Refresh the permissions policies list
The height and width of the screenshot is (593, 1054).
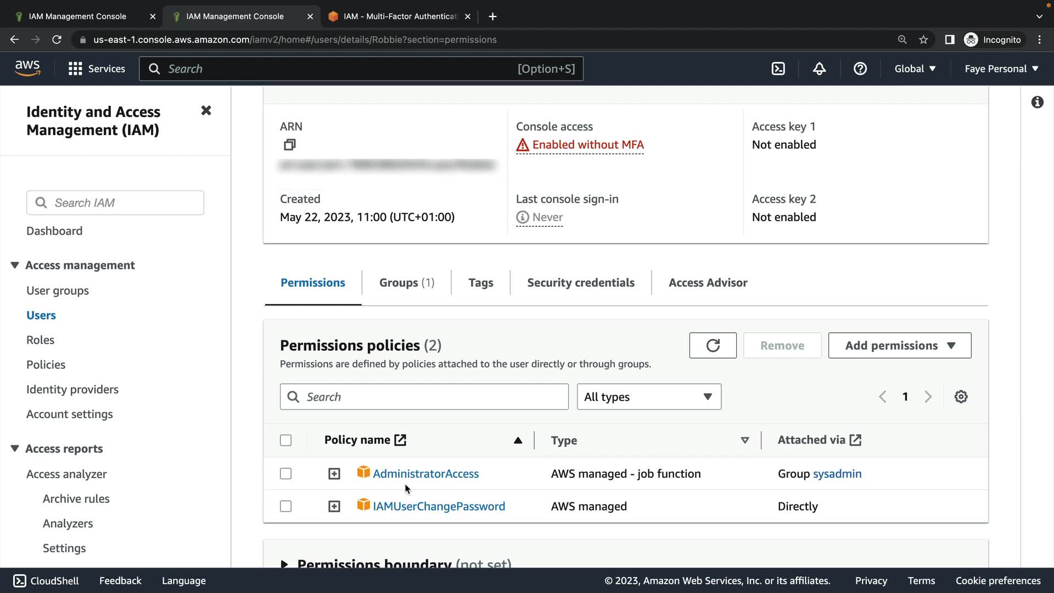click(x=713, y=345)
